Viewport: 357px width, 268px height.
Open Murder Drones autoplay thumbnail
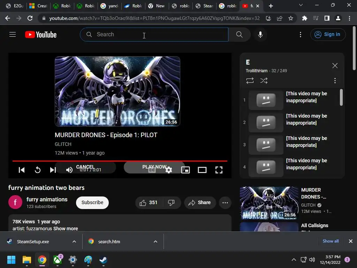click(x=117, y=91)
